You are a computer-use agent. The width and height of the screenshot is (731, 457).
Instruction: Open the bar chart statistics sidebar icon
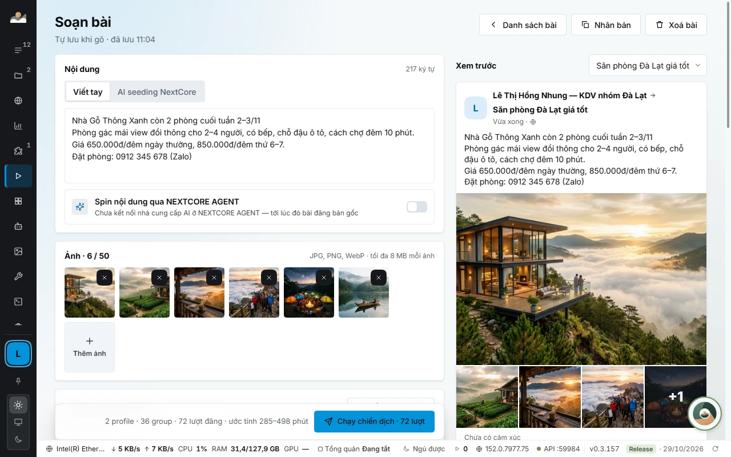coord(18,126)
